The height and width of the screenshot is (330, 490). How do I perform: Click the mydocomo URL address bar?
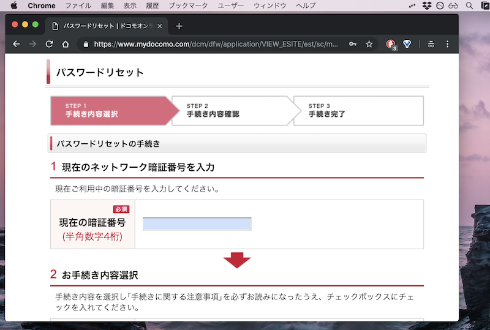pos(214,44)
